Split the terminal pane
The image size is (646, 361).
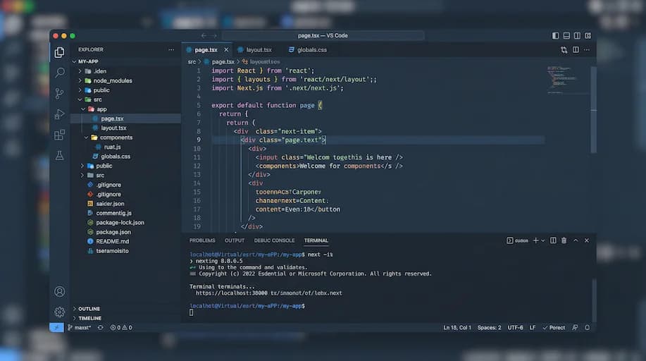(553, 240)
